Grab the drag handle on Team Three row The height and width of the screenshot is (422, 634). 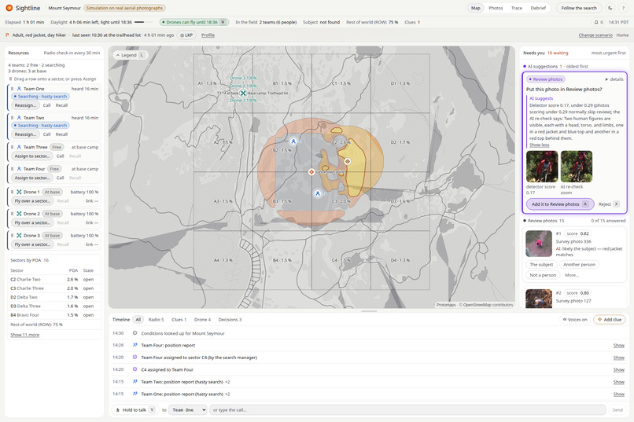tap(12, 147)
